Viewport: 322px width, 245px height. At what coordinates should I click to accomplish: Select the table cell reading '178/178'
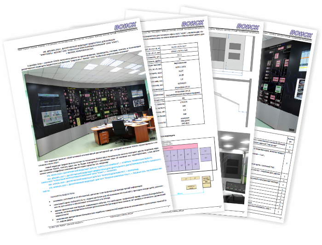coord(183,102)
